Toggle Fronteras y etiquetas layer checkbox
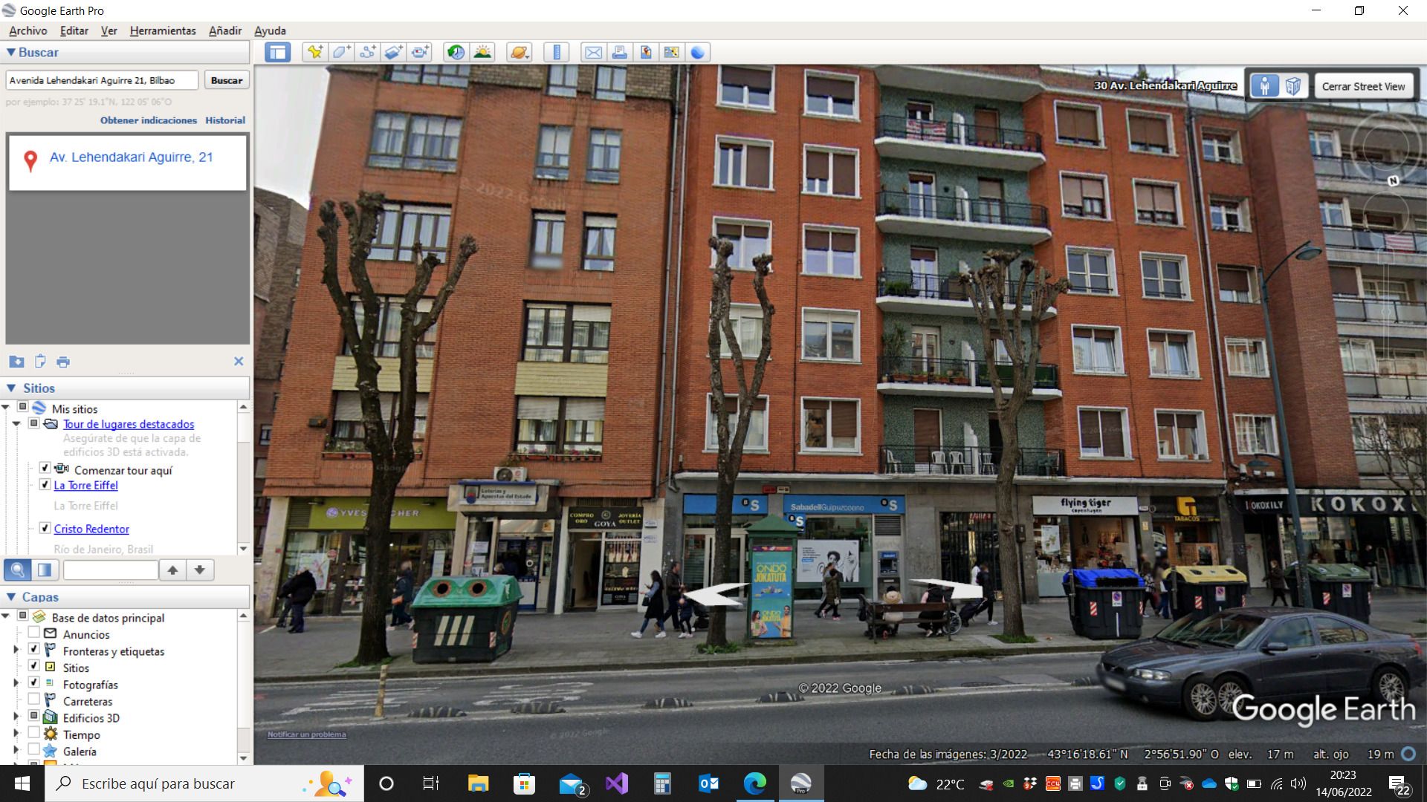 pyautogui.click(x=33, y=649)
